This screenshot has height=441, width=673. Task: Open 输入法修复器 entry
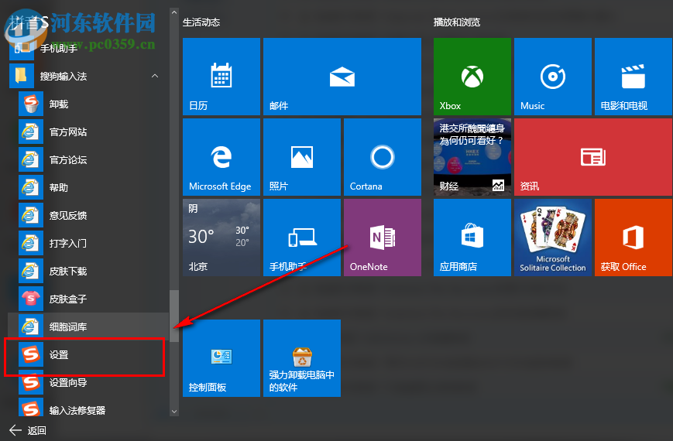[88, 408]
